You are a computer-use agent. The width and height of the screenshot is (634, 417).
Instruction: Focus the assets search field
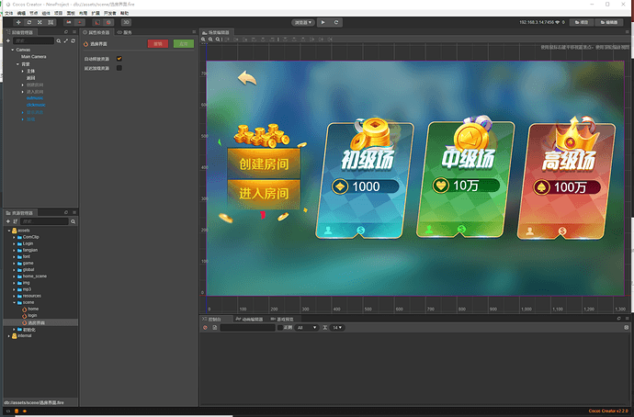tap(44, 221)
